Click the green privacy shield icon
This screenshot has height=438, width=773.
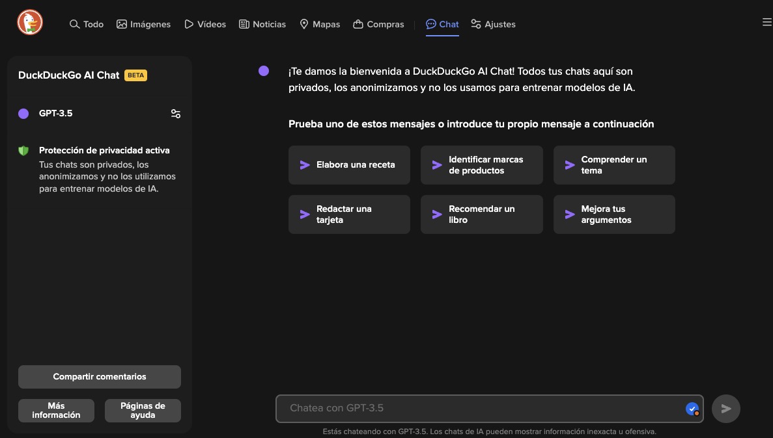[23, 150]
